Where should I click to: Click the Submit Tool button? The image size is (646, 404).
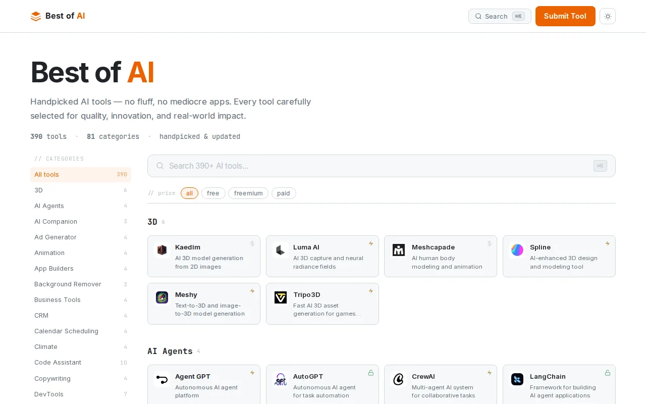[565, 16]
